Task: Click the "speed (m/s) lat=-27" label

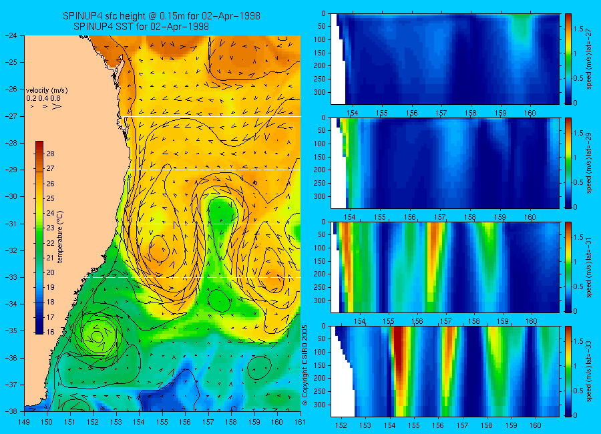Action: coord(590,59)
